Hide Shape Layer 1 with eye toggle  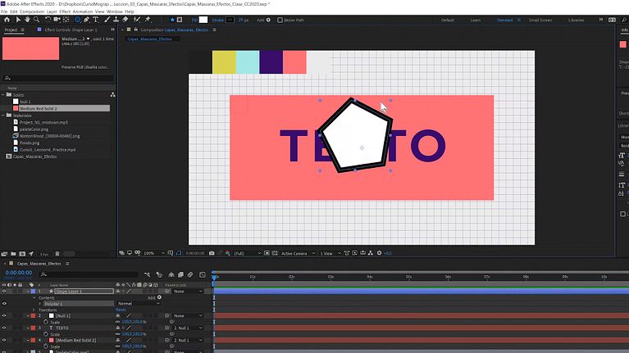(4, 291)
